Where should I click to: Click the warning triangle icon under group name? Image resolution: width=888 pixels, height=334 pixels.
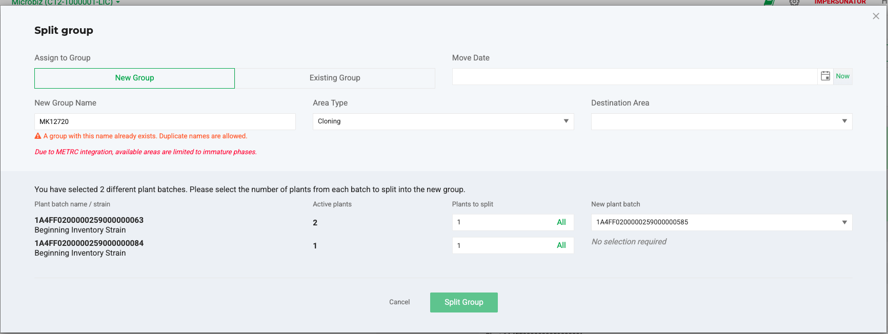pyautogui.click(x=38, y=136)
